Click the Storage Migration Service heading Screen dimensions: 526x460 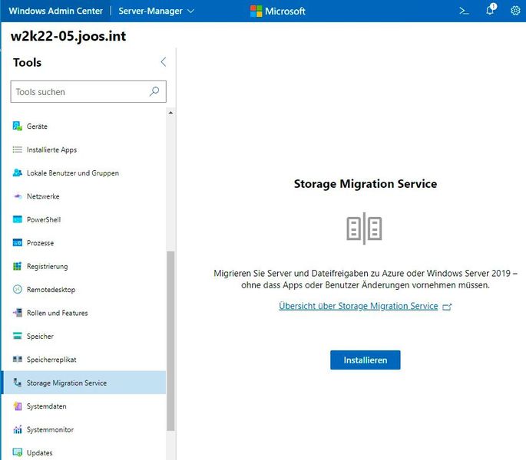(x=366, y=184)
